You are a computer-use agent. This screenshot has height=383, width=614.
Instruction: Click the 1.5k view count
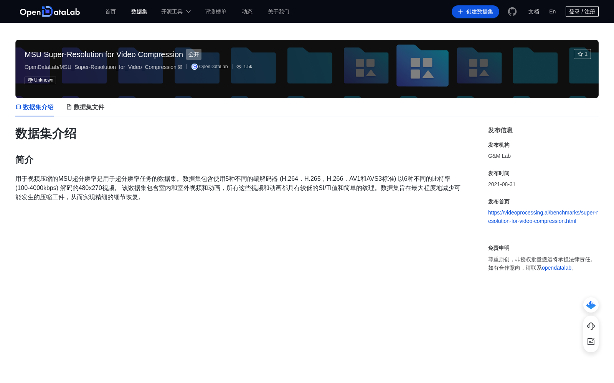pos(248,67)
